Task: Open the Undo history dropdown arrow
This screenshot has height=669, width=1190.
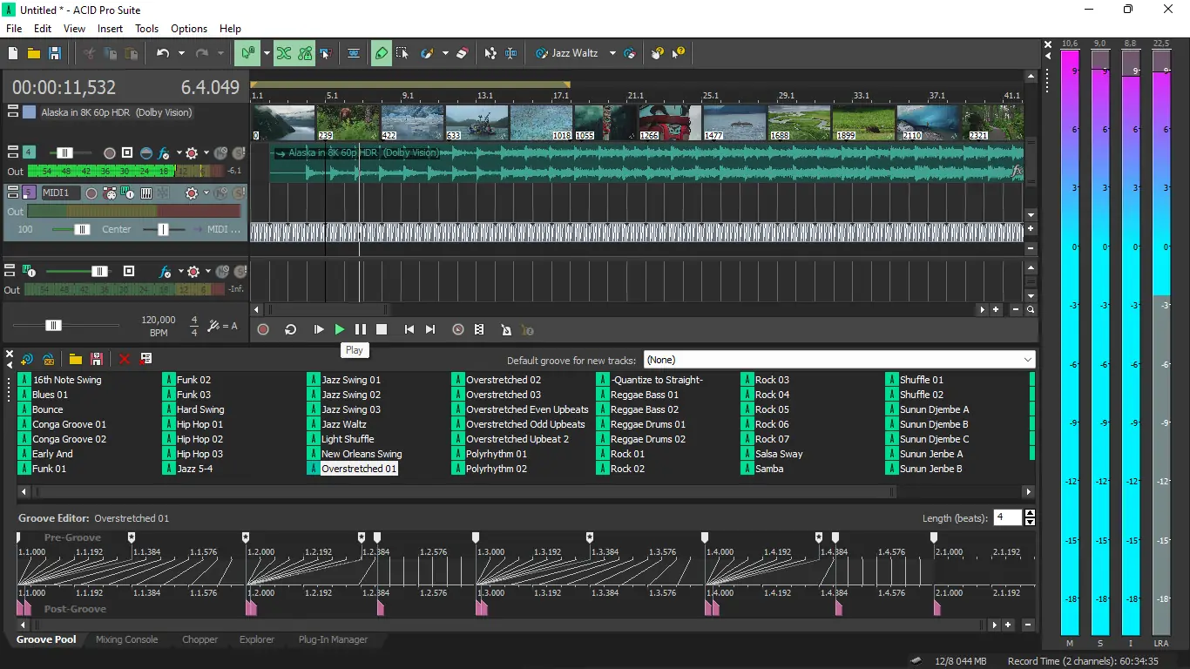Action: pyautogui.click(x=181, y=53)
